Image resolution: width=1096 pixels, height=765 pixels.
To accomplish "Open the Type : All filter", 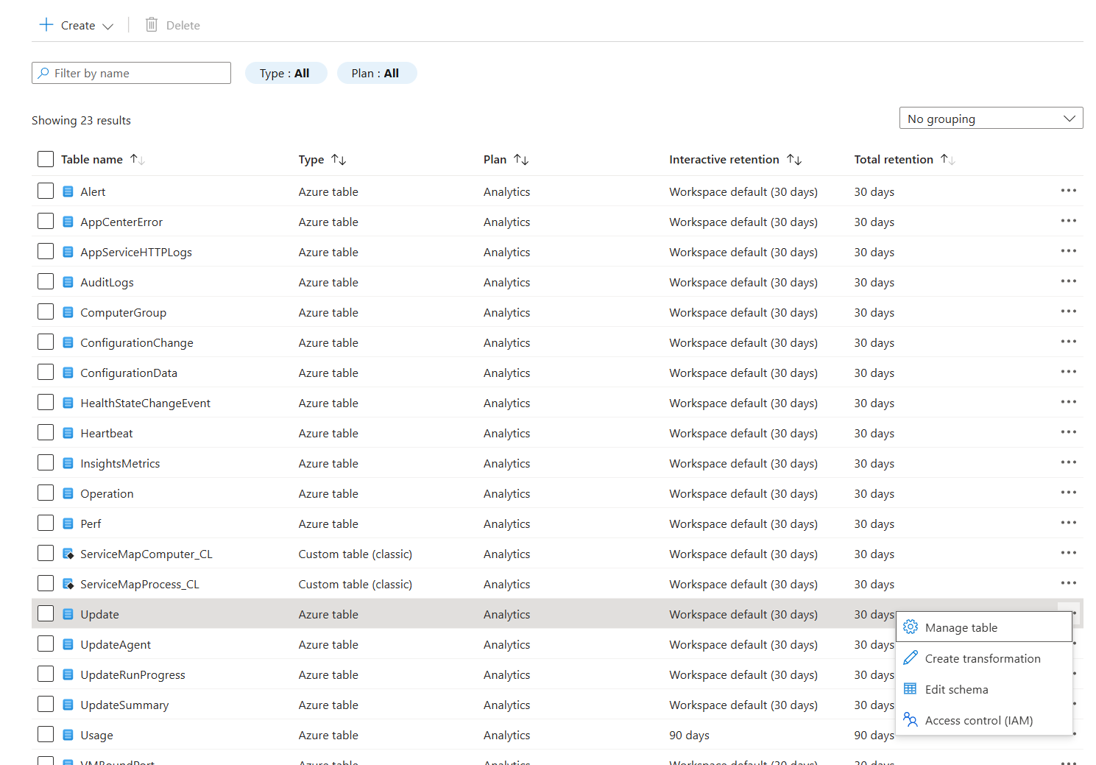I will coord(286,73).
